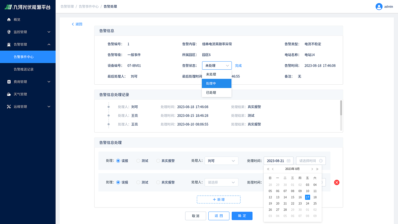Select the 误报 radio option
This screenshot has width=398, height=224.
tap(118, 161)
